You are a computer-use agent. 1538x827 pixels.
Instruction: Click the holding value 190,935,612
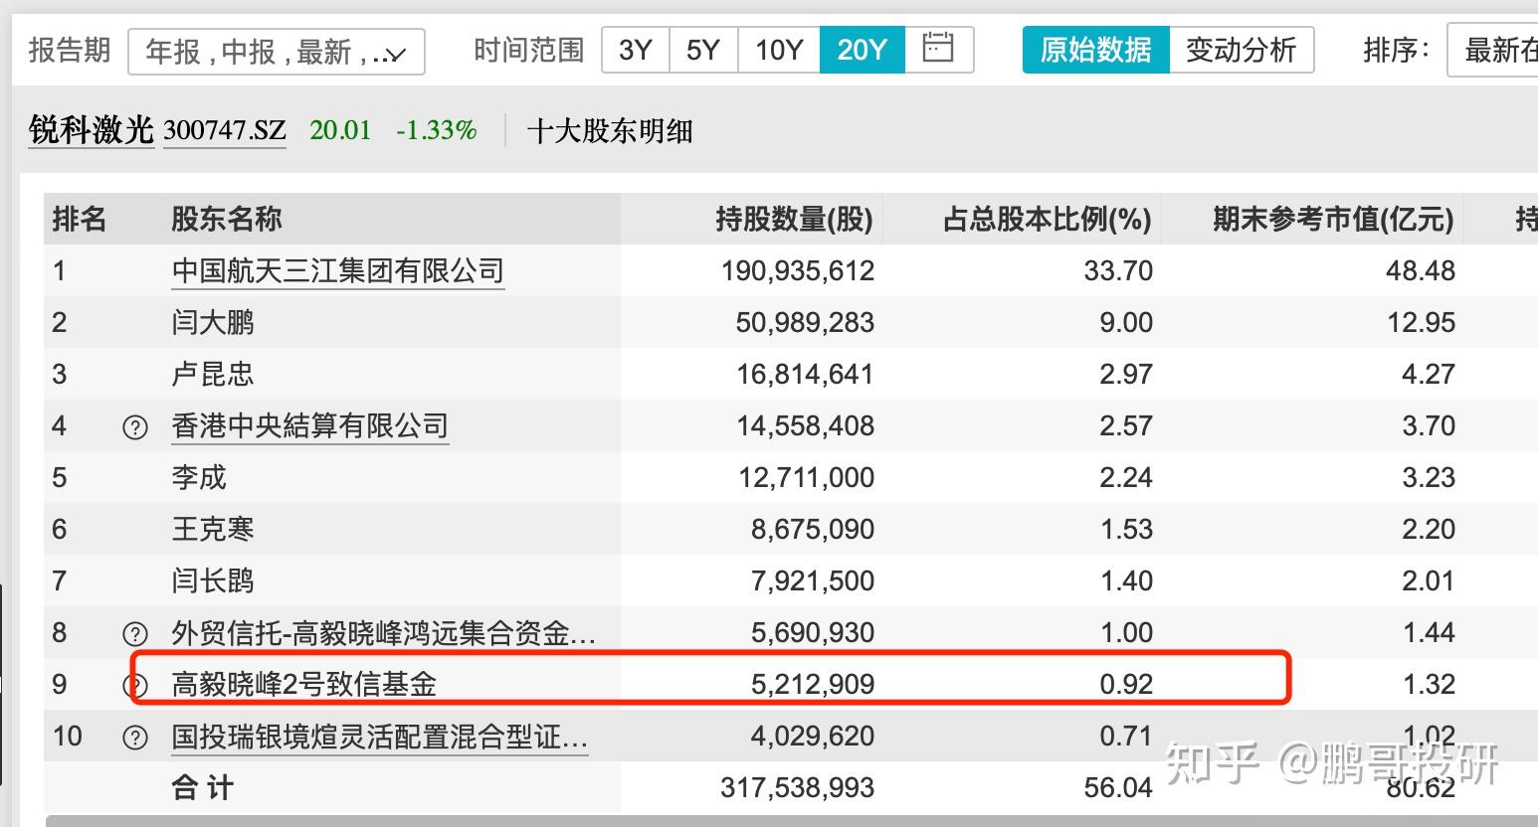click(x=798, y=270)
